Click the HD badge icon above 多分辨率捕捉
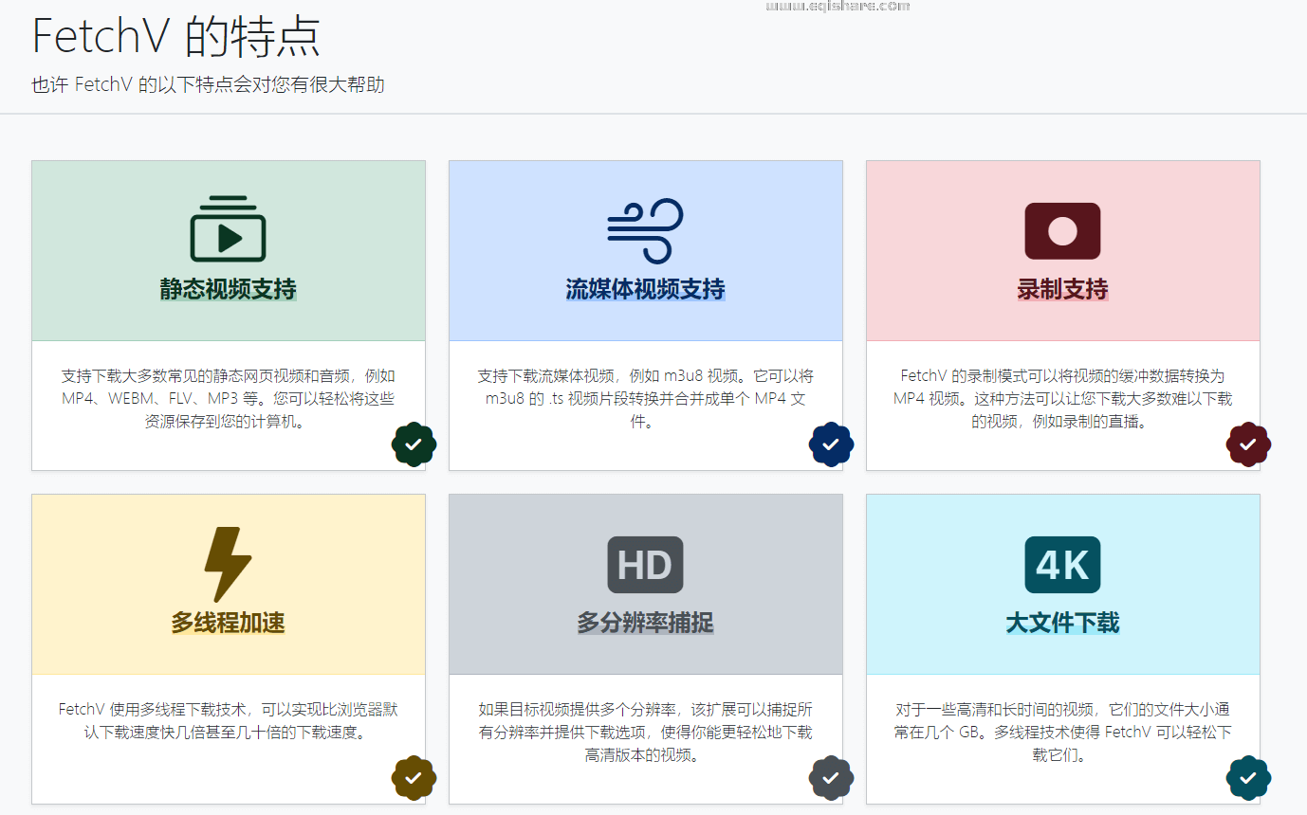 [x=645, y=565]
